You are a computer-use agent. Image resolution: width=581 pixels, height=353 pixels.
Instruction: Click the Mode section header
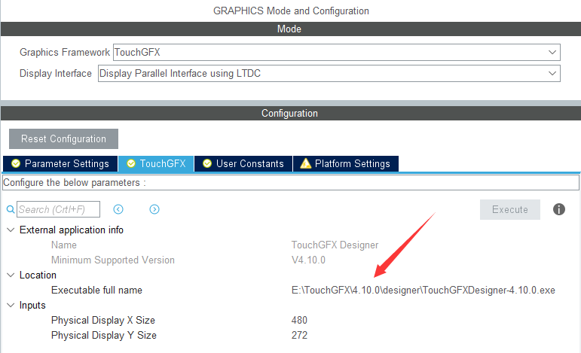[x=291, y=29]
